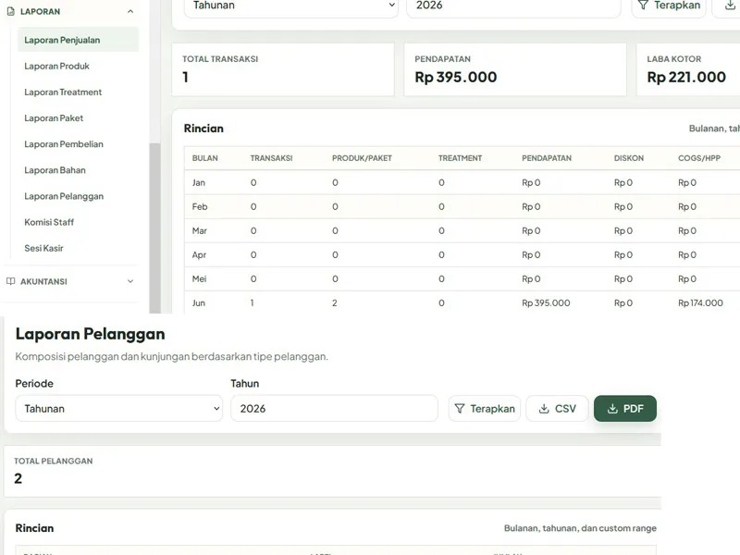Select the Jan row month cell
The image size is (740, 555).
point(199,182)
